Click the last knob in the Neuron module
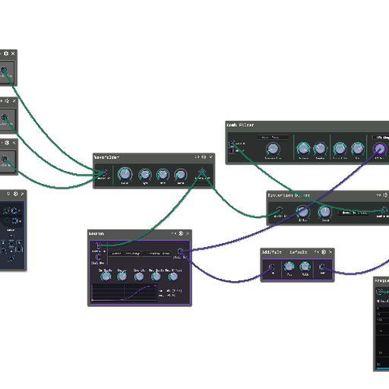 [173, 277]
